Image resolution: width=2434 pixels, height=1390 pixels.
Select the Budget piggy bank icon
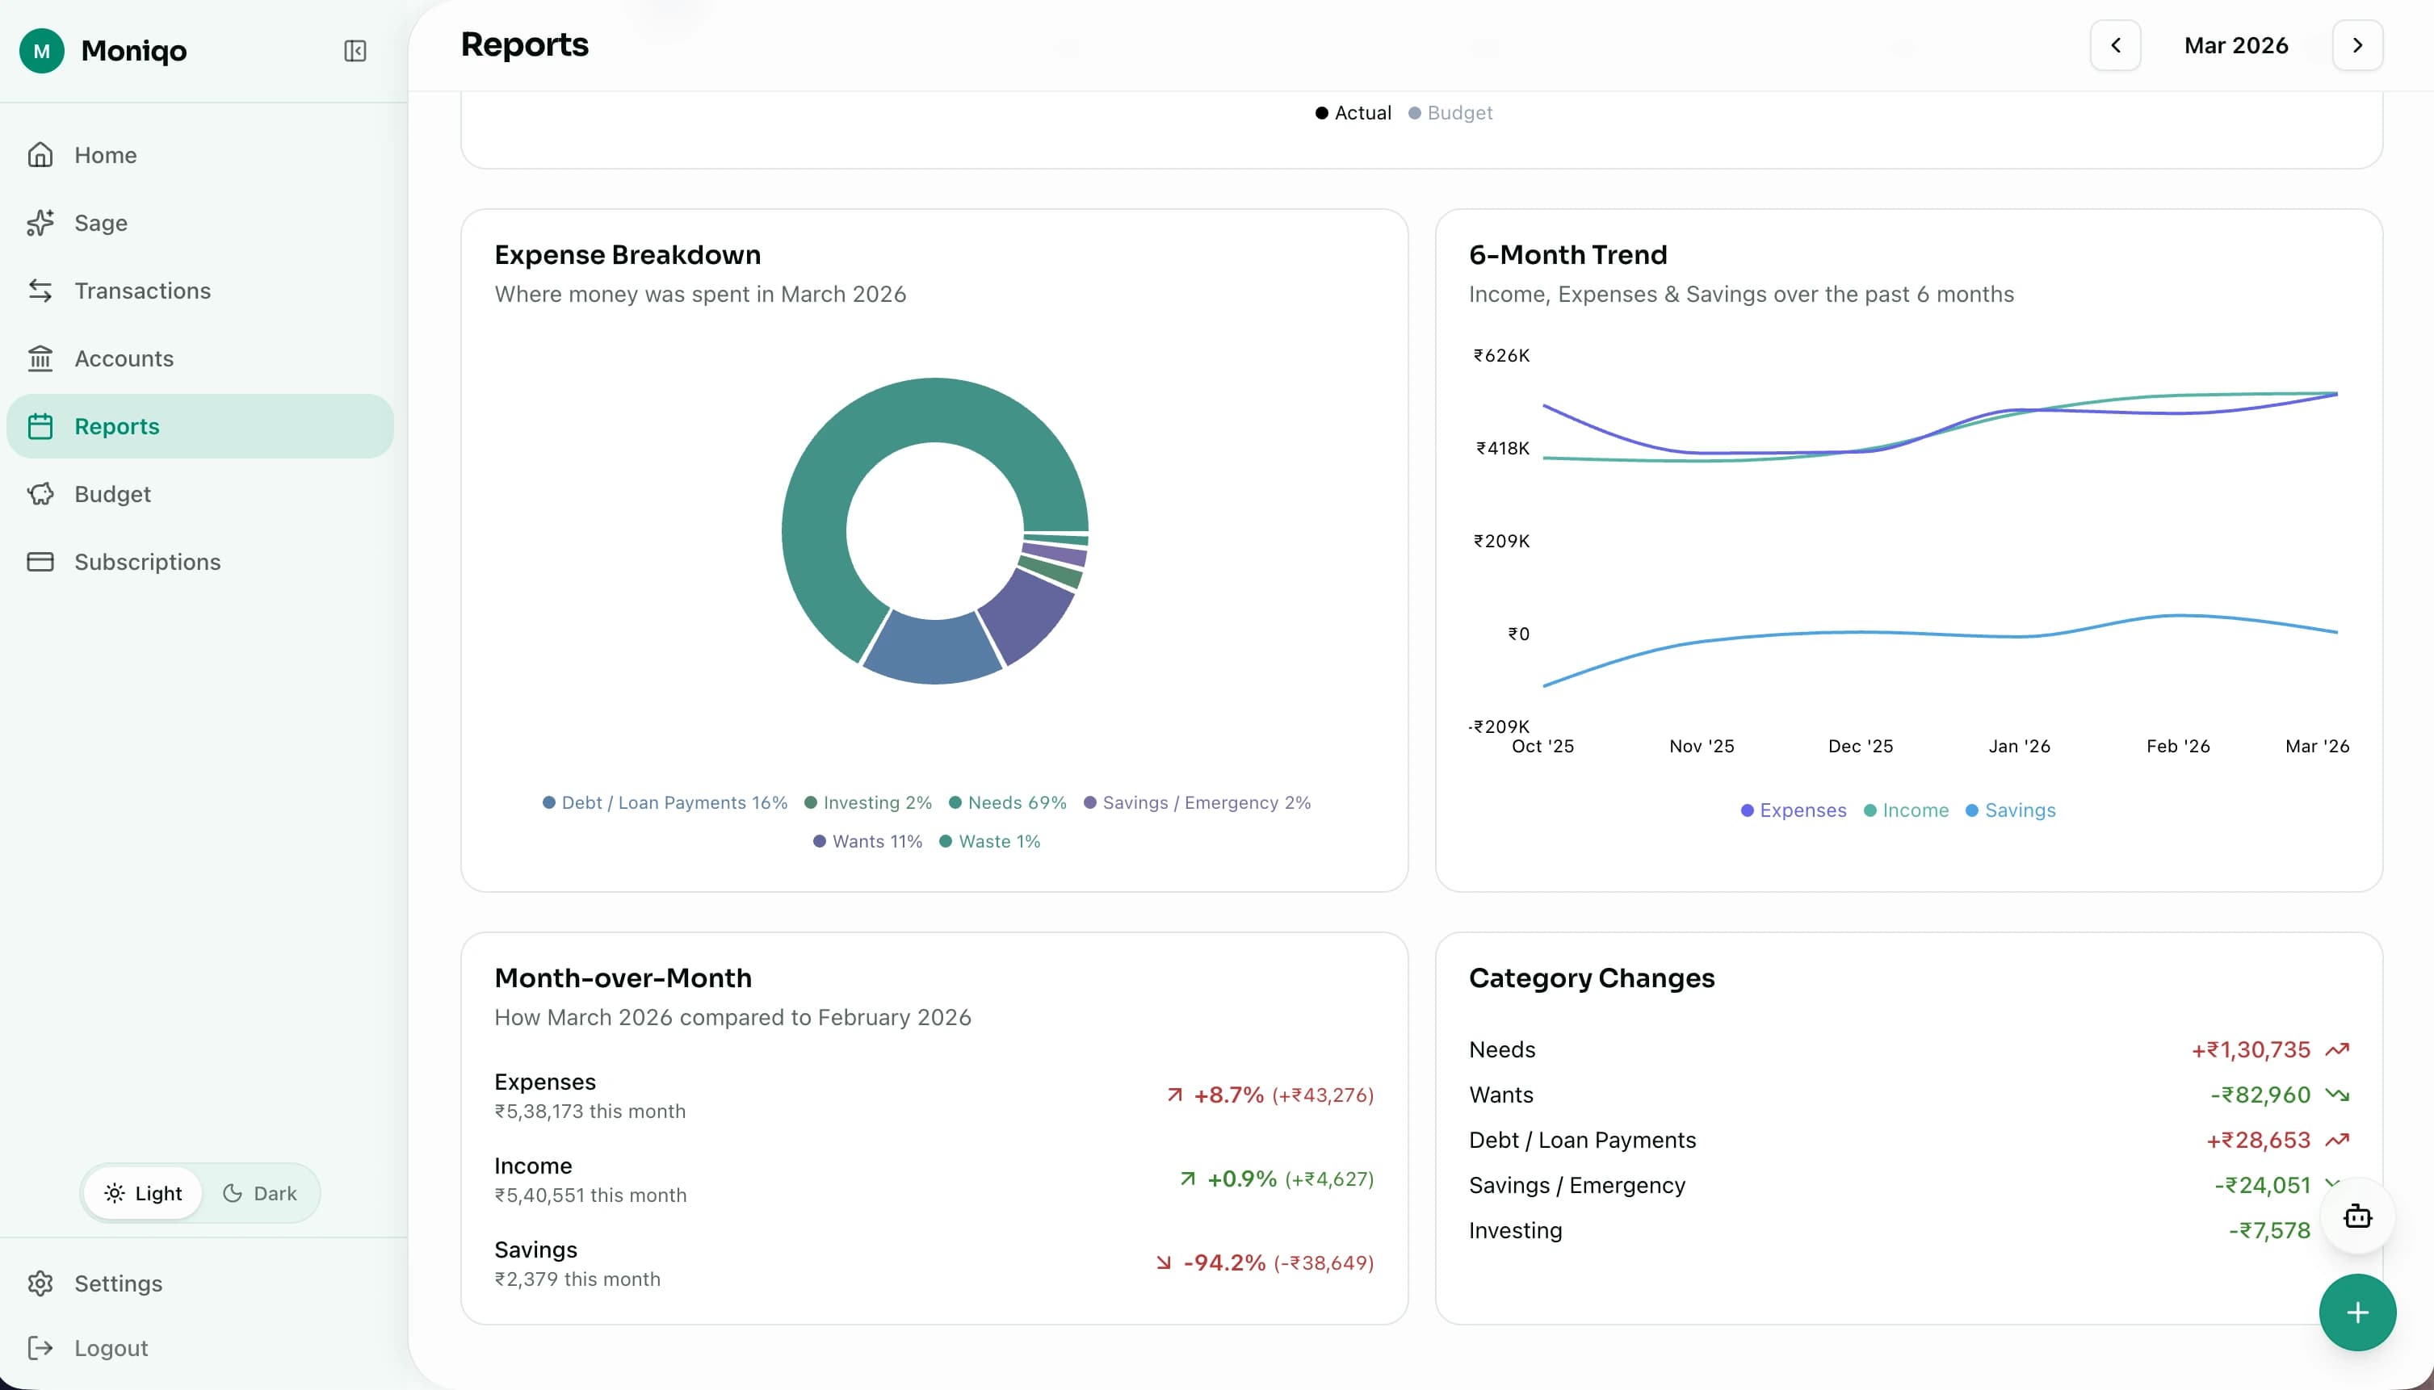click(42, 493)
